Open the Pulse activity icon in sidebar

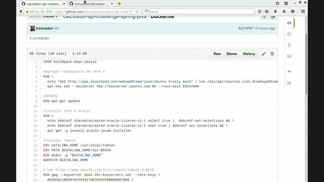coord(289,71)
